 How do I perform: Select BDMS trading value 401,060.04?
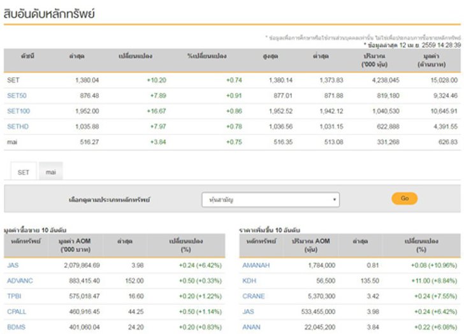coord(84,327)
